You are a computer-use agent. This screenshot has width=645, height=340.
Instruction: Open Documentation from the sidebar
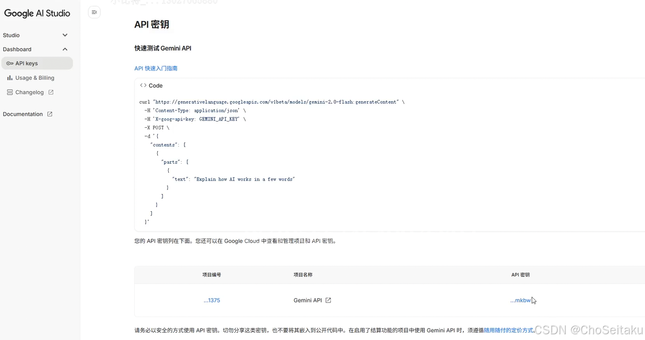tap(23, 114)
